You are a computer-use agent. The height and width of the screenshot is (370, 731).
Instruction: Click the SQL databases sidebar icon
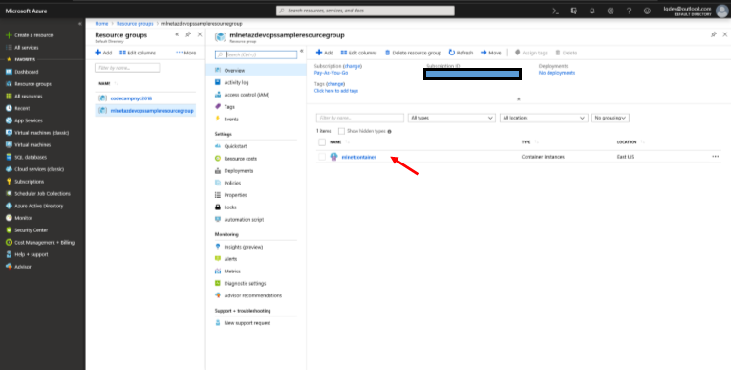[x=9, y=157]
